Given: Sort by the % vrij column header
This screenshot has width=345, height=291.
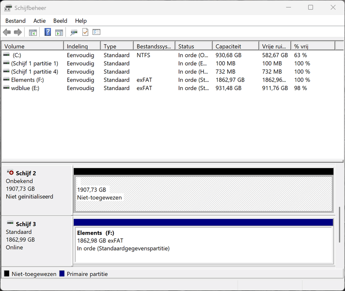Looking at the screenshot, I should point(313,46).
